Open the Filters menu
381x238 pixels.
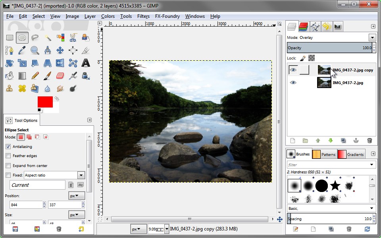point(143,16)
